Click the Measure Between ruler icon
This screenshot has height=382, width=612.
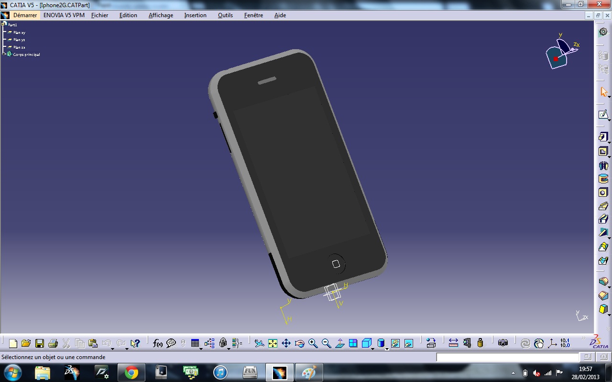[x=453, y=343]
